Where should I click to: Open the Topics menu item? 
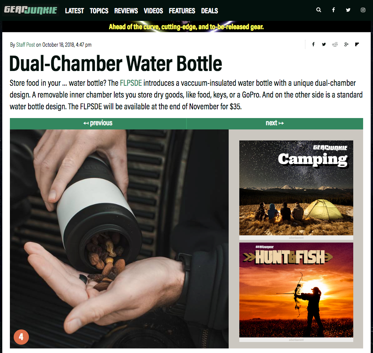pyautogui.click(x=99, y=11)
